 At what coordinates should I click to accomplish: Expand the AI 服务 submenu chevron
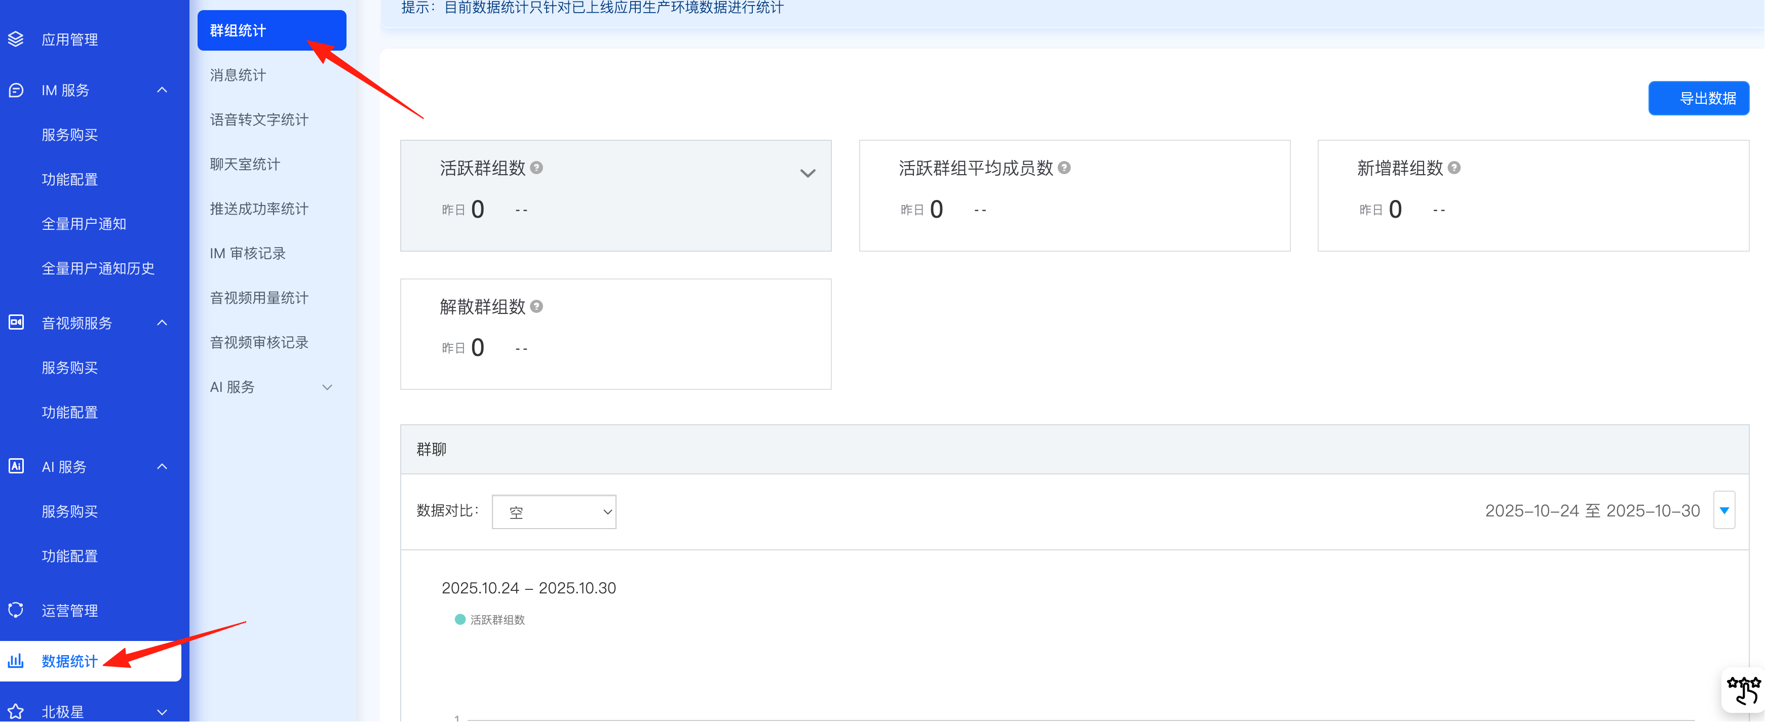click(x=327, y=387)
